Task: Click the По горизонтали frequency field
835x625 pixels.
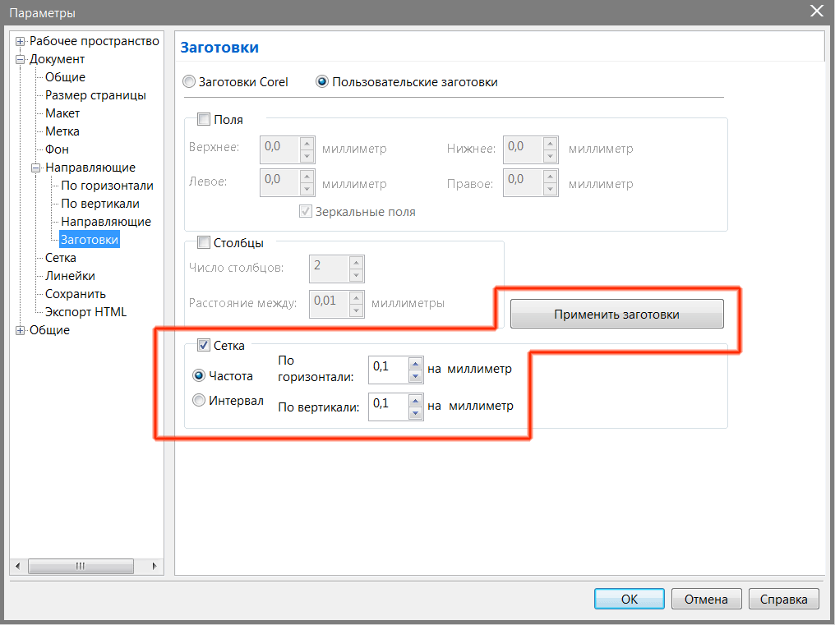Action: (389, 370)
